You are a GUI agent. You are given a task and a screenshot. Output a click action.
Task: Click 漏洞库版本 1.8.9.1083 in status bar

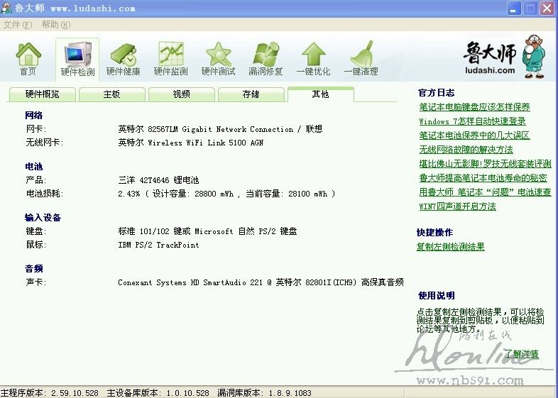[264, 392]
